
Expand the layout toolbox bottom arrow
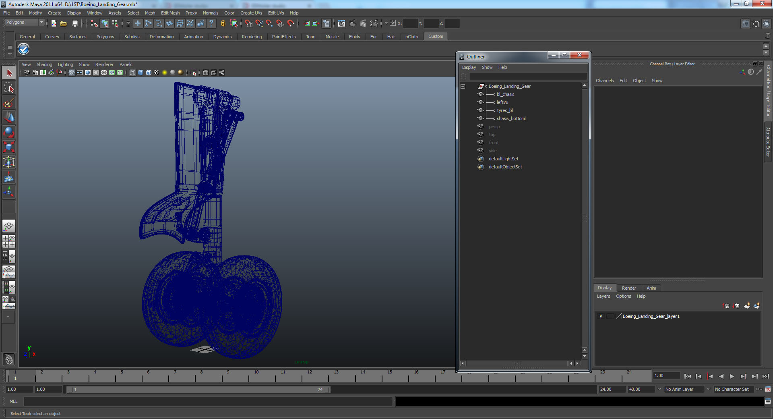click(x=8, y=317)
